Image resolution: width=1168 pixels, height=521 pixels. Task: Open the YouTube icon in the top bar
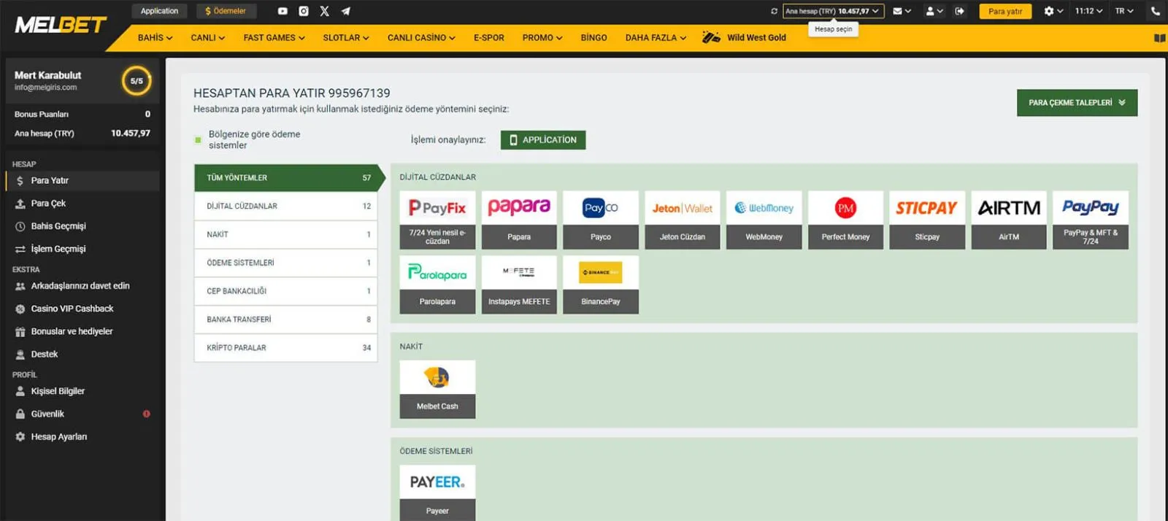pyautogui.click(x=283, y=11)
